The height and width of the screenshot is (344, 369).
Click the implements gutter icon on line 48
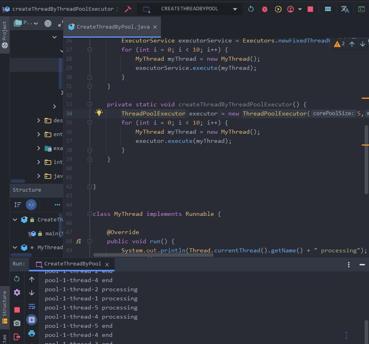coord(78,241)
